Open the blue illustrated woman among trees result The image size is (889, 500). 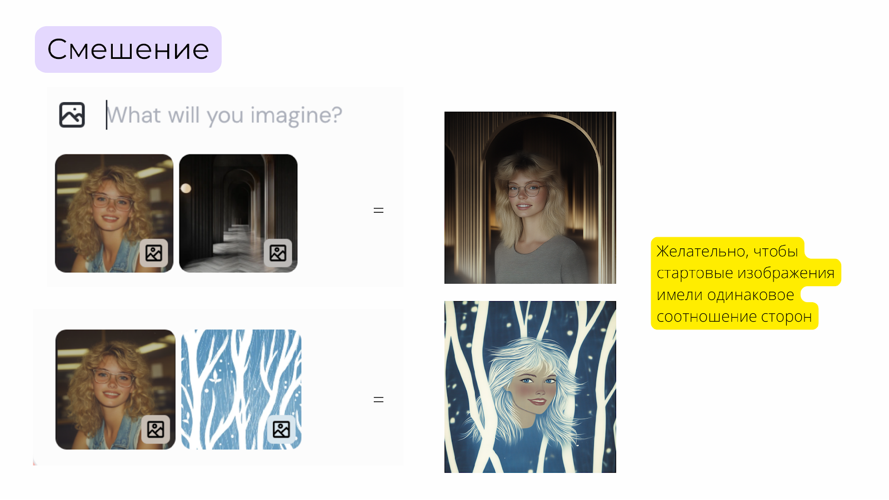click(x=530, y=387)
